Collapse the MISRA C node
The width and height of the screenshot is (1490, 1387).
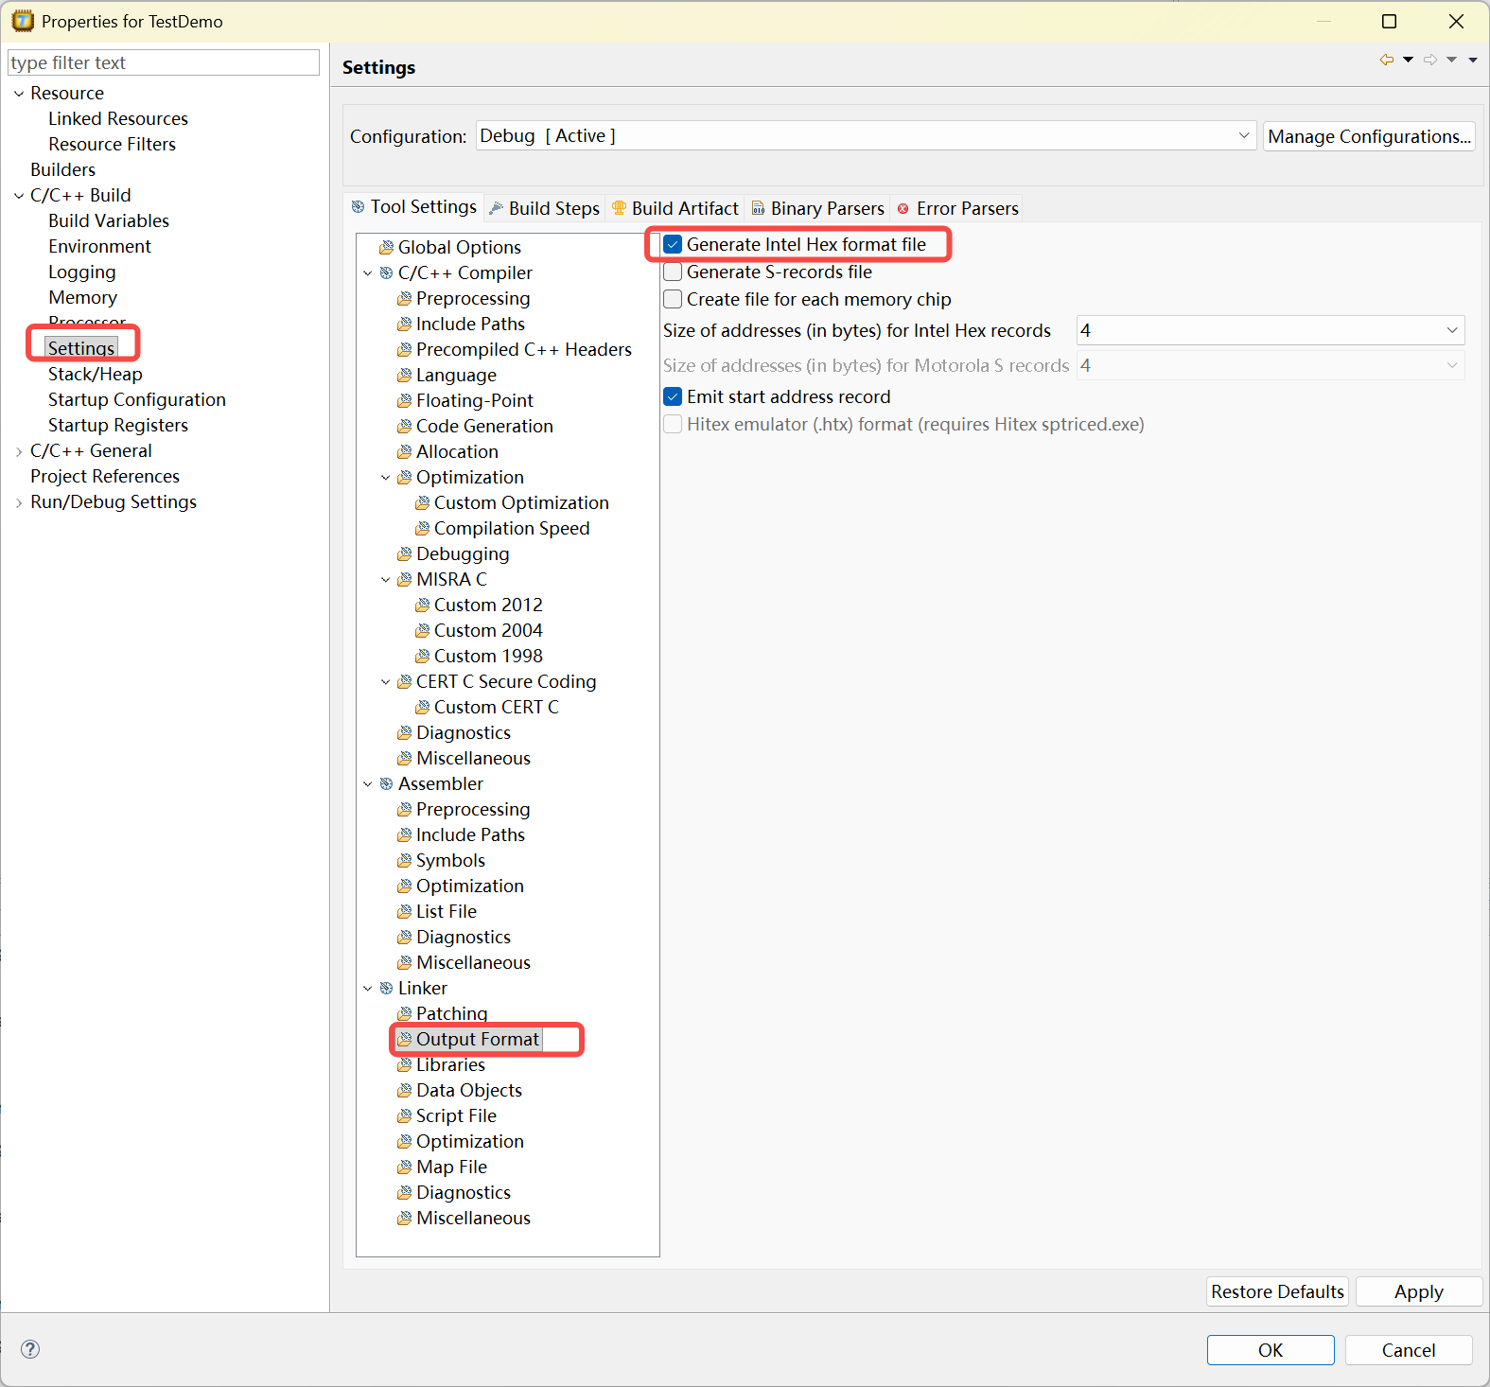click(386, 580)
